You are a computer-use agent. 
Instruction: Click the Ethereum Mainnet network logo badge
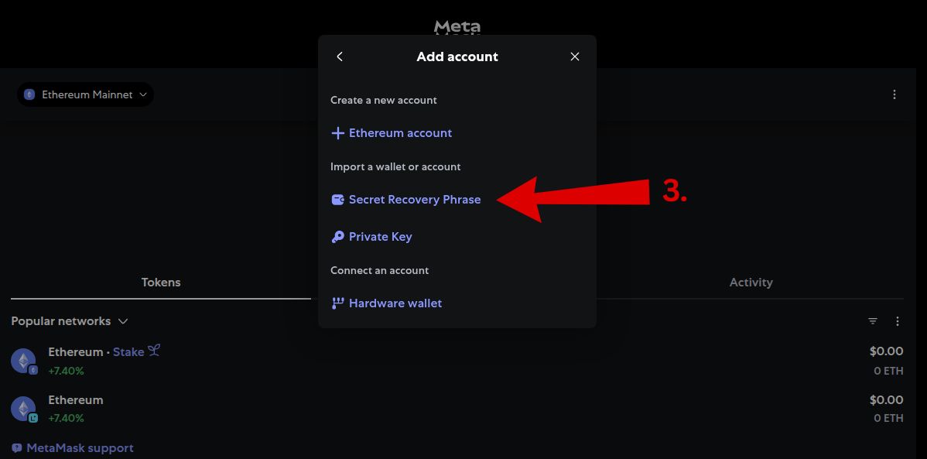pyautogui.click(x=29, y=94)
